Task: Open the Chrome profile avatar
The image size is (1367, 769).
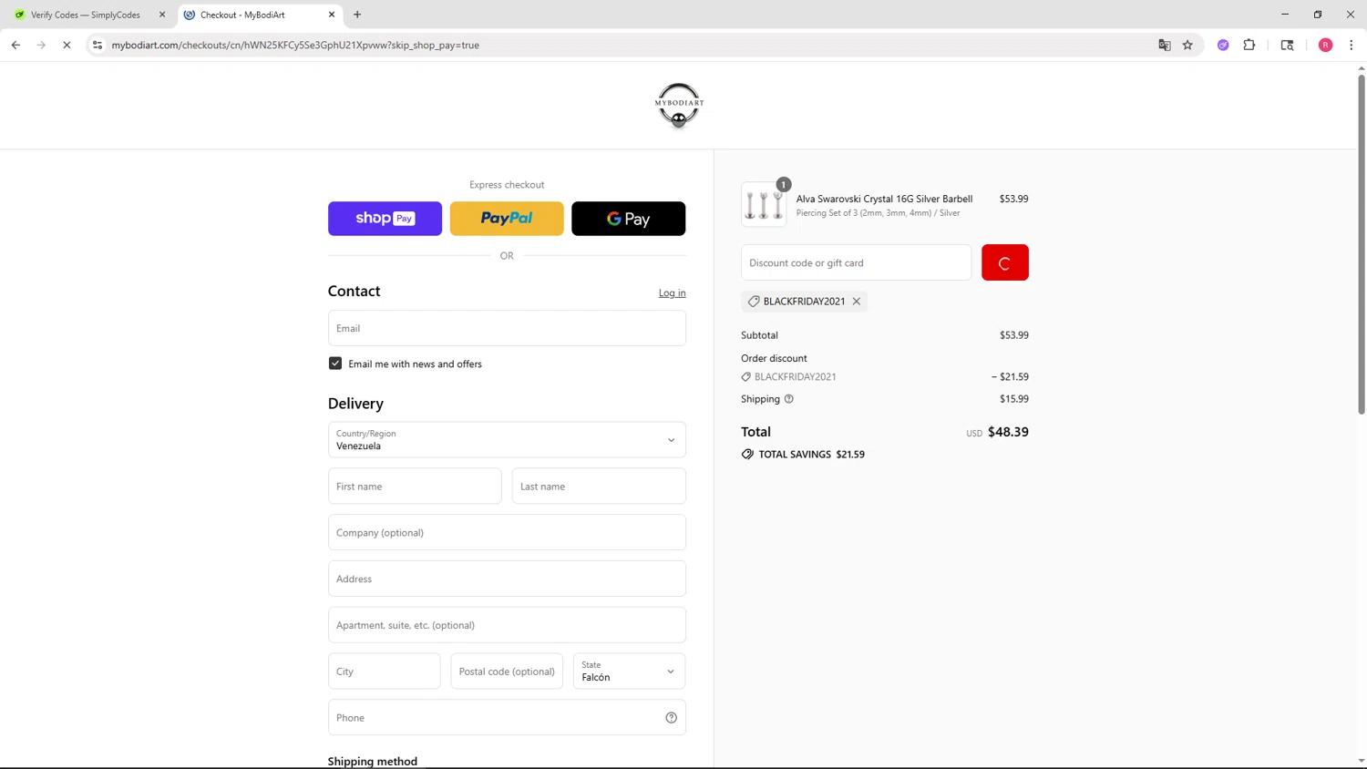Action: point(1325,45)
